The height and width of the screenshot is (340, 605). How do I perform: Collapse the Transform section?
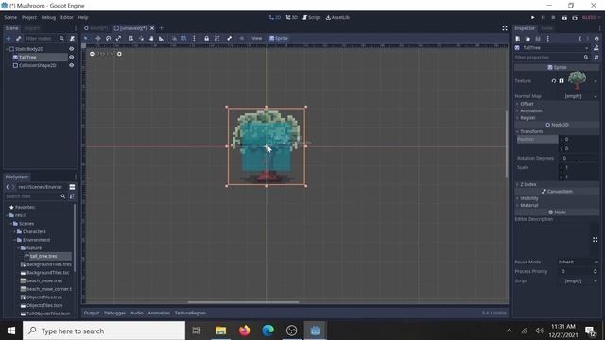click(531, 131)
